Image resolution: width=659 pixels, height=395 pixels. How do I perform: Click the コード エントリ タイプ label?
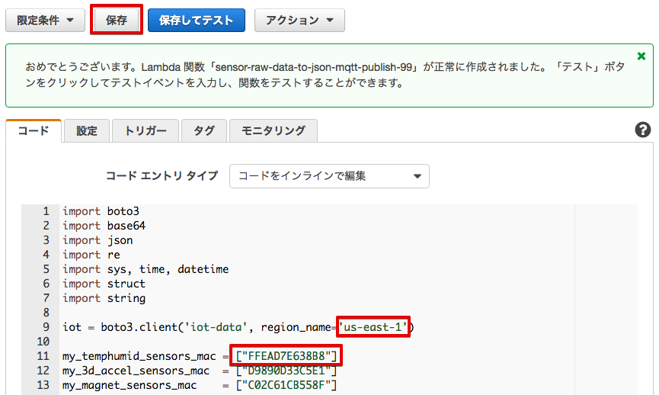click(x=162, y=176)
